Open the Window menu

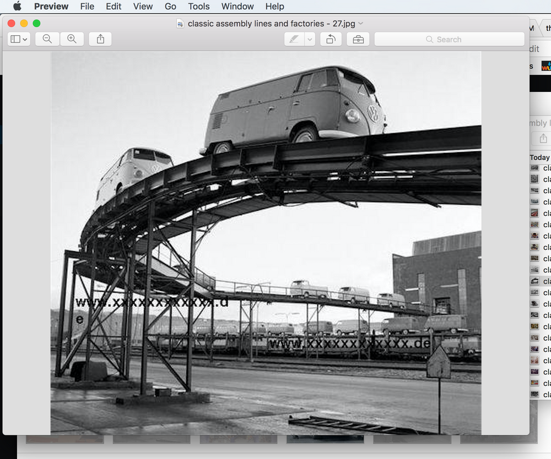237,7
